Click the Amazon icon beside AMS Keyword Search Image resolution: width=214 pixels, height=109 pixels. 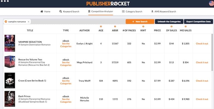[152, 11]
